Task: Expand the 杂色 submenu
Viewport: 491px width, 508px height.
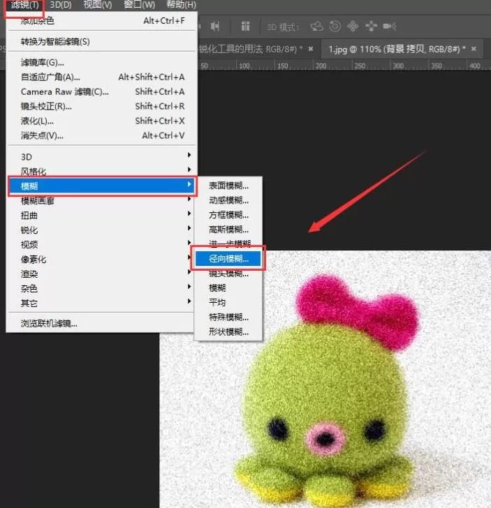Action: point(101,288)
